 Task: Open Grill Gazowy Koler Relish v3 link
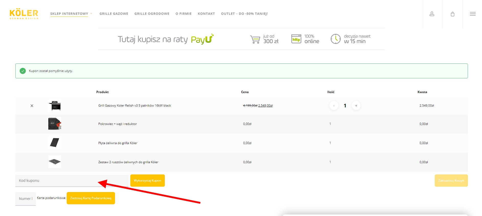click(135, 106)
